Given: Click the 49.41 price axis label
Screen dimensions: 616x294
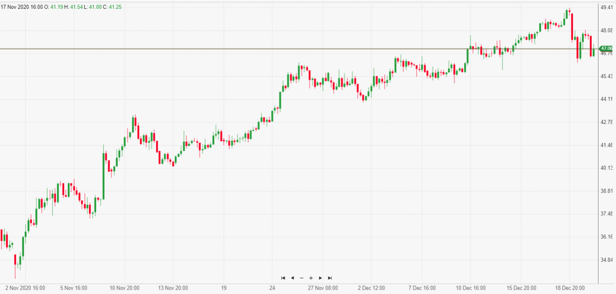Looking at the screenshot, I should pyautogui.click(x=606, y=7).
